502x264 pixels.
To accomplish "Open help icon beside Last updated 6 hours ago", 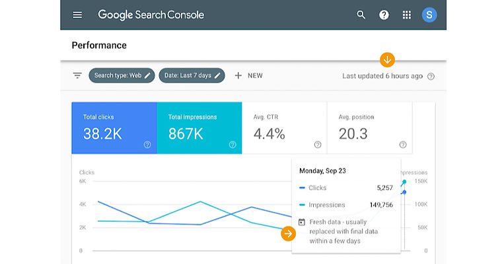I will tap(431, 76).
